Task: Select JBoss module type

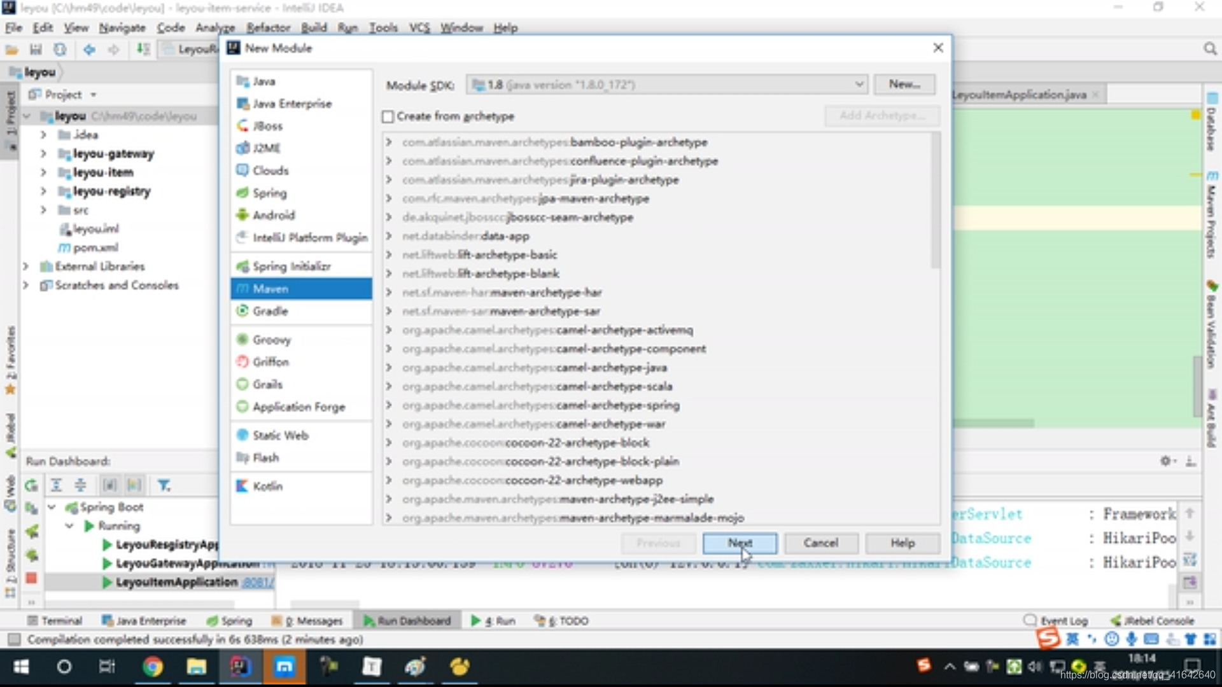Action: click(x=267, y=126)
